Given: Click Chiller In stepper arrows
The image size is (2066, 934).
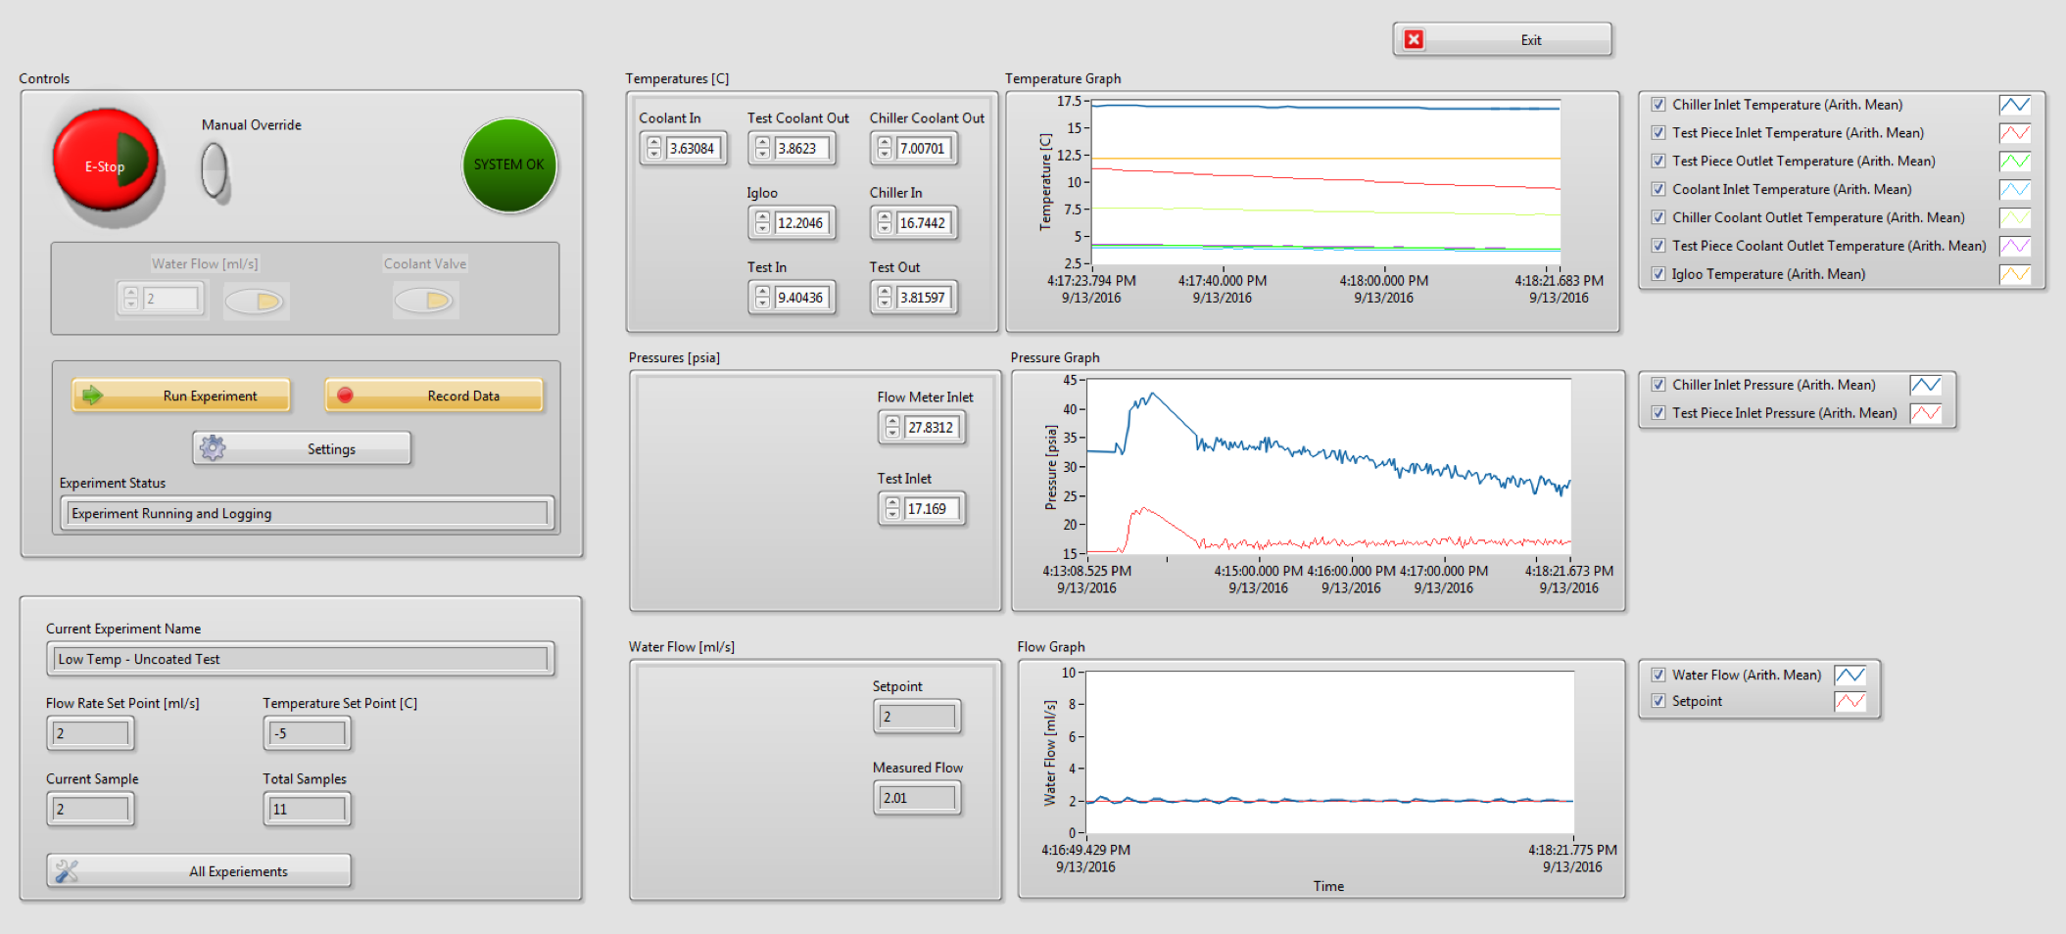Looking at the screenshot, I should 885,223.
